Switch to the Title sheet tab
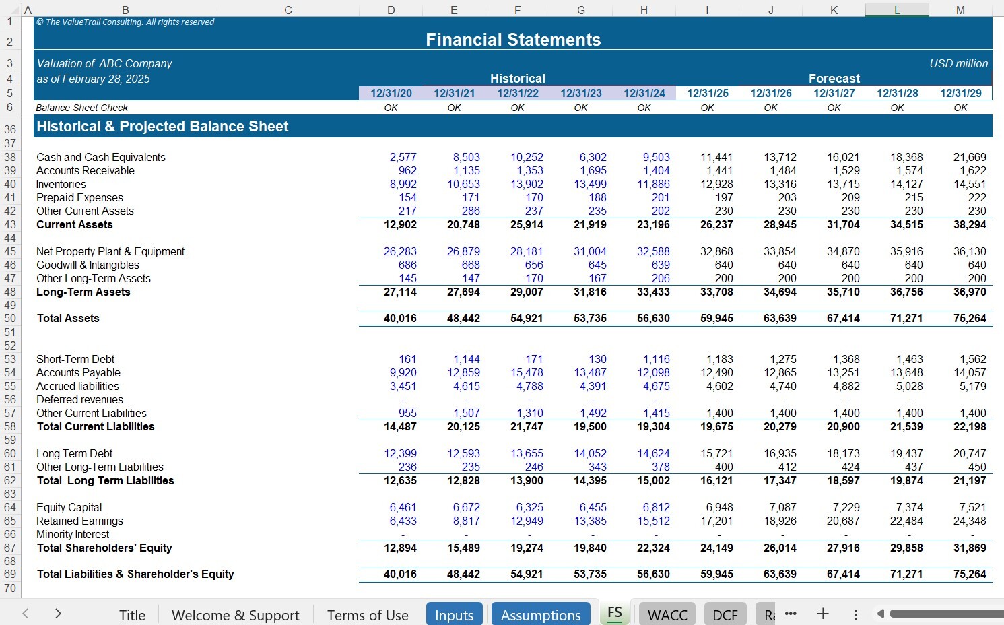The image size is (1004, 625). pyautogui.click(x=132, y=615)
